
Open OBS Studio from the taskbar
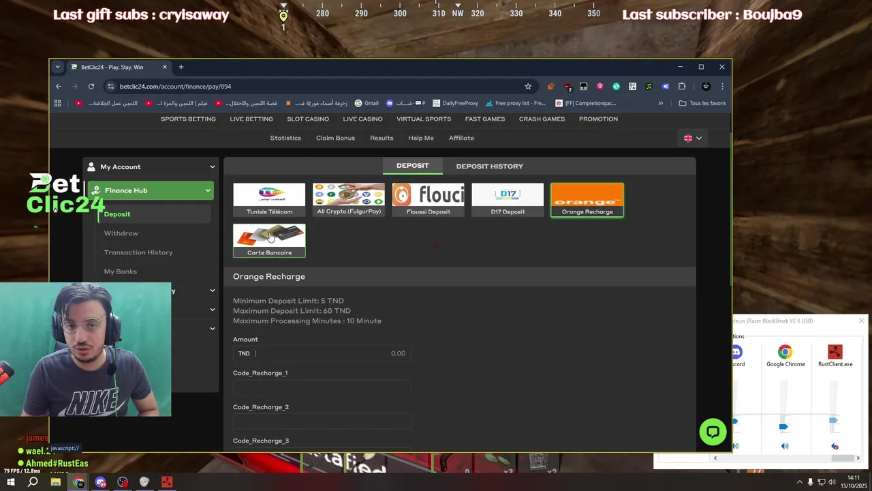[123, 482]
